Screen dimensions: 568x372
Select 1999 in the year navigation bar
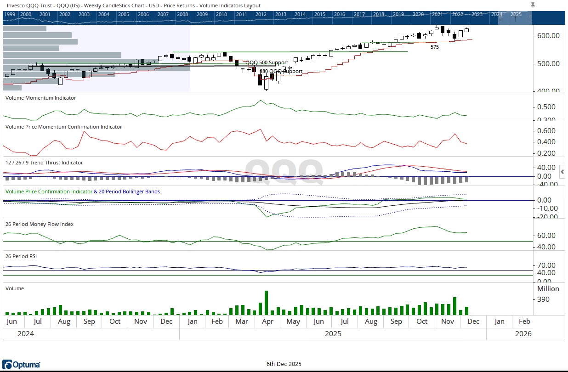click(10, 14)
